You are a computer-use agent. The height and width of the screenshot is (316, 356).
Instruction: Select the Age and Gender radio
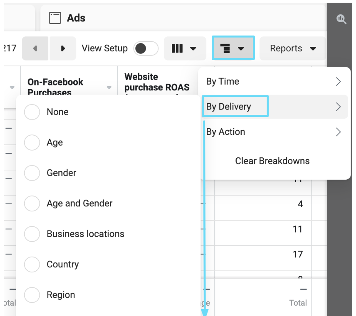(32, 203)
